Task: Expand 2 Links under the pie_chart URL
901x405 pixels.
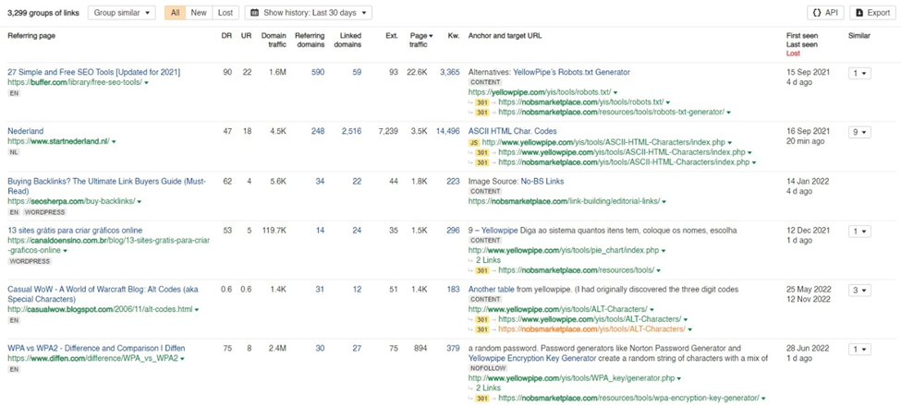Action: point(490,260)
